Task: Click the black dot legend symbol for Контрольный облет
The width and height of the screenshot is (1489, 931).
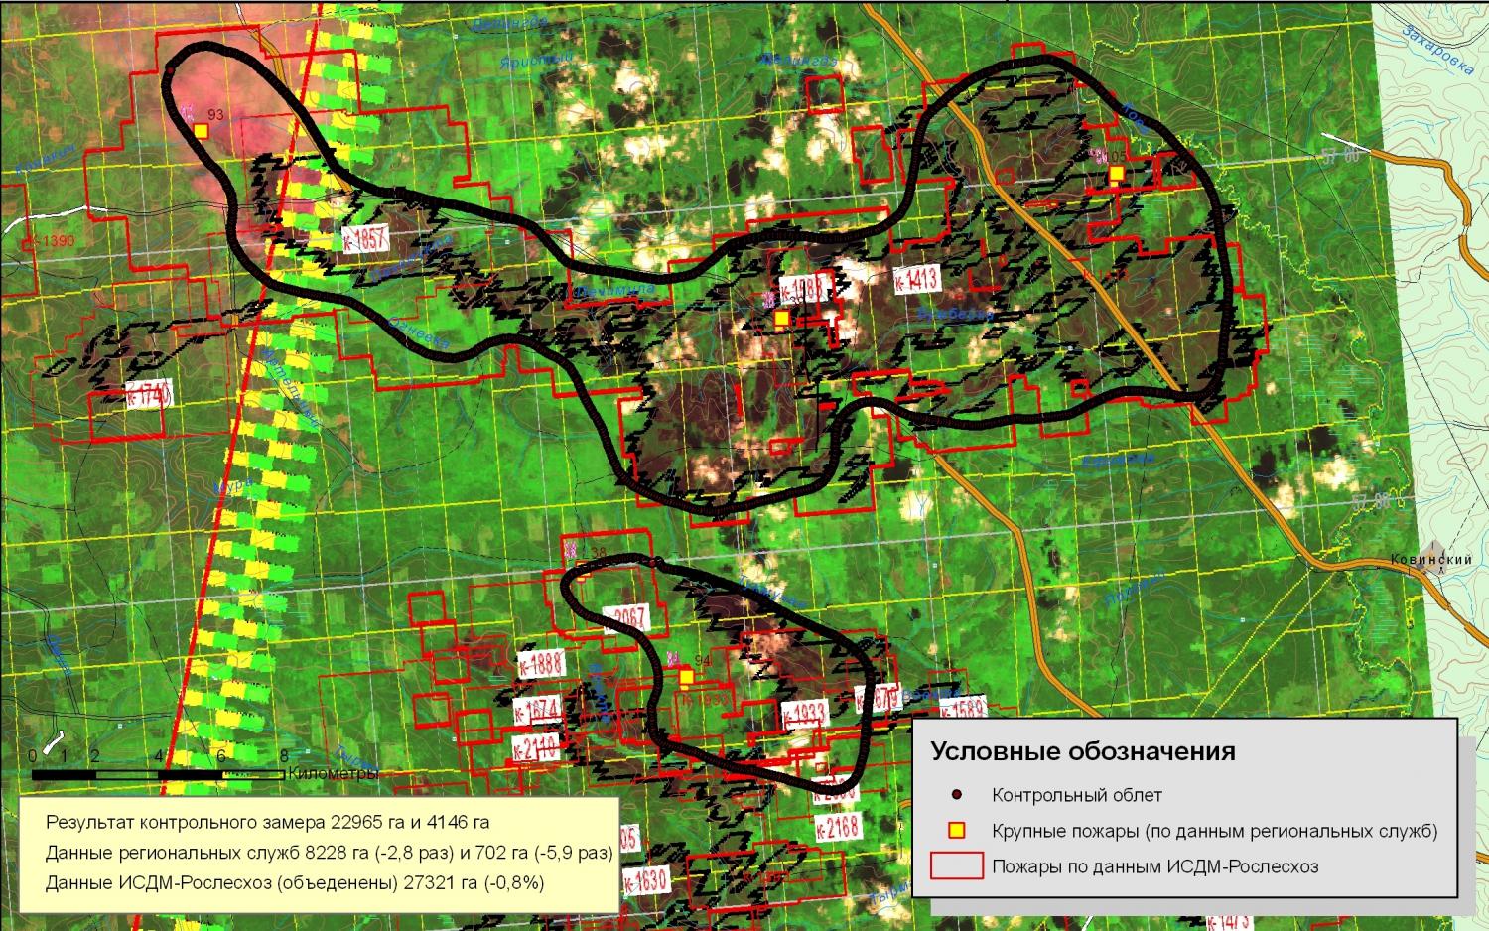Action: click(x=956, y=795)
